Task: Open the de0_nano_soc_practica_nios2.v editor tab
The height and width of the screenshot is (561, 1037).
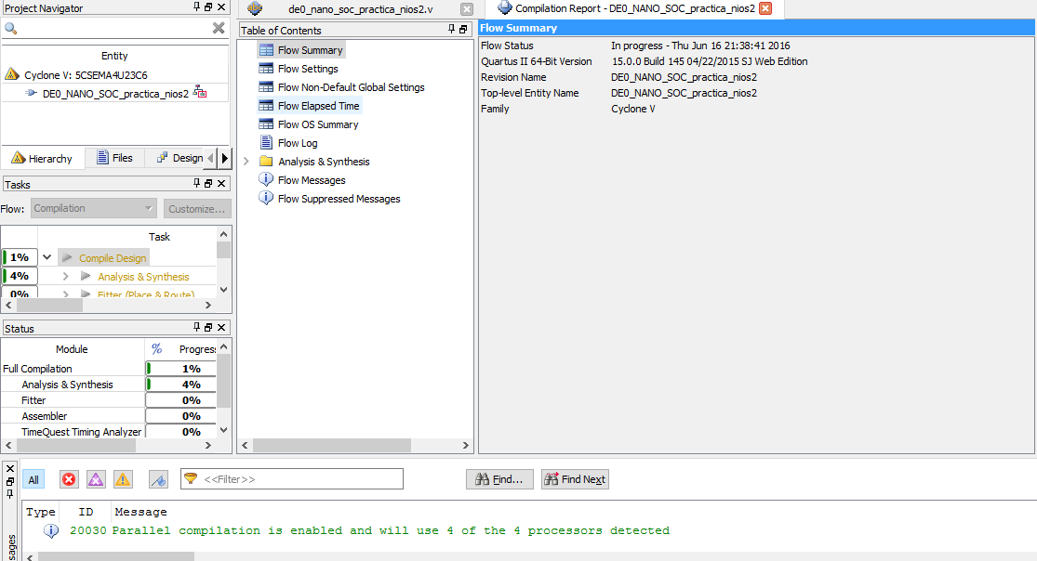Action: [361, 9]
